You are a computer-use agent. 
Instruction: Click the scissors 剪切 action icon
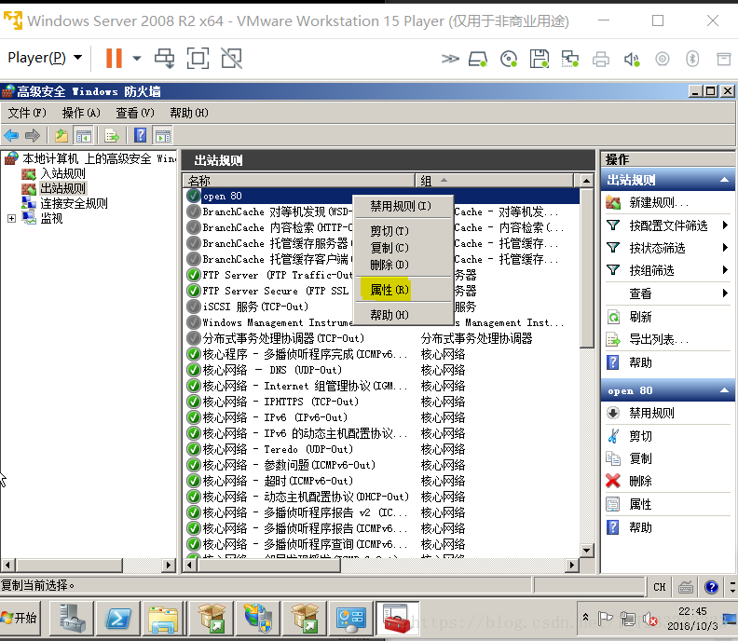pos(613,436)
